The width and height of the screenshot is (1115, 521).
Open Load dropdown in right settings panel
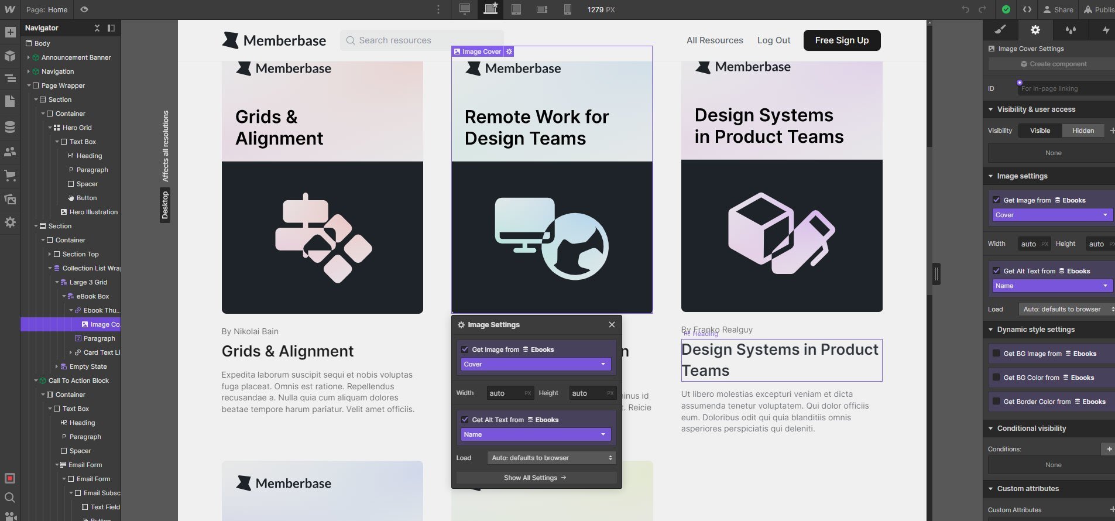[x=1066, y=309]
